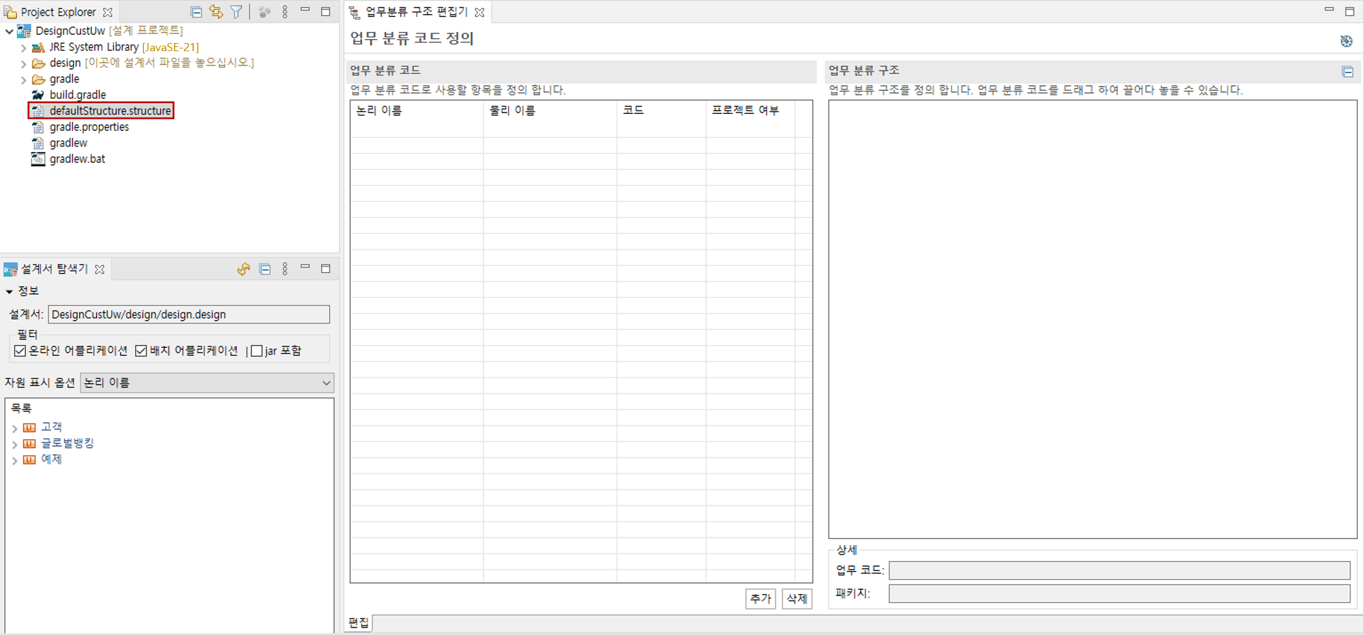Click Collapse All icon in Project Explorer
Viewport: 1364px width, 635px height.
pyautogui.click(x=196, y=12)
